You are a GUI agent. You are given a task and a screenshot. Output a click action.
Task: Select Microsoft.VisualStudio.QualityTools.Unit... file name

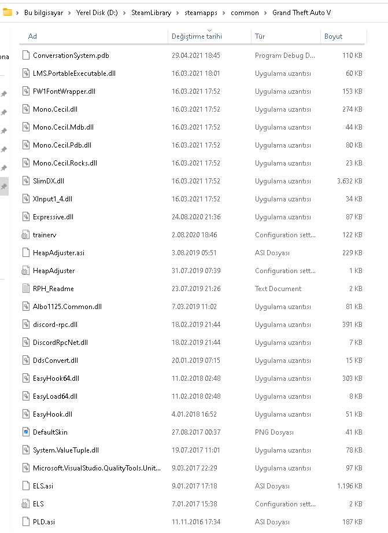97,468
